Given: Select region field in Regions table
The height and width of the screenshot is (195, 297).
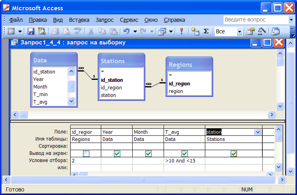Looking at the screenshot, I should (176, 91).
